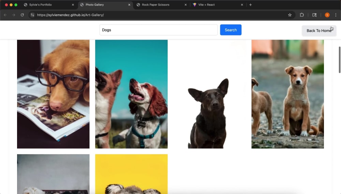Reload the current page
Screen dimensions: 341x194
(x=22, y=15)
